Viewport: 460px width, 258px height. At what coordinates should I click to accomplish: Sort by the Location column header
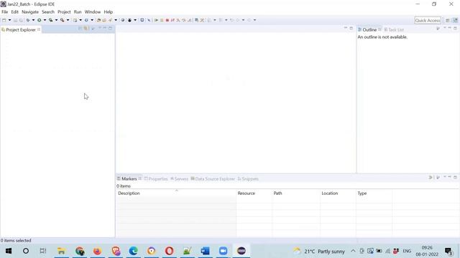[x=338, y=193]
